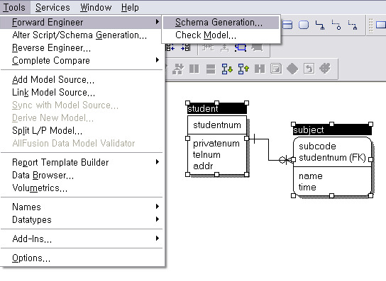Select Volumetrics menu item

[x=81, y=188]
